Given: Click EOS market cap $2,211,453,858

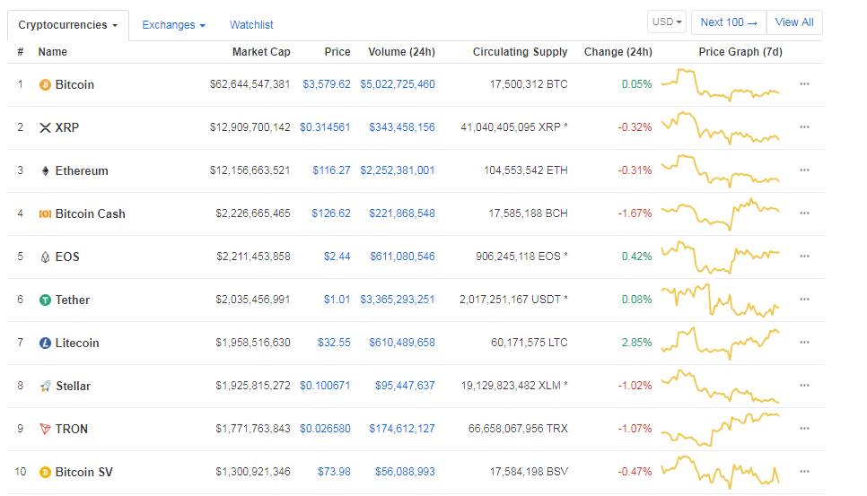Looking at the screenshot, I should pyautogui.click(x=253, y=257).
